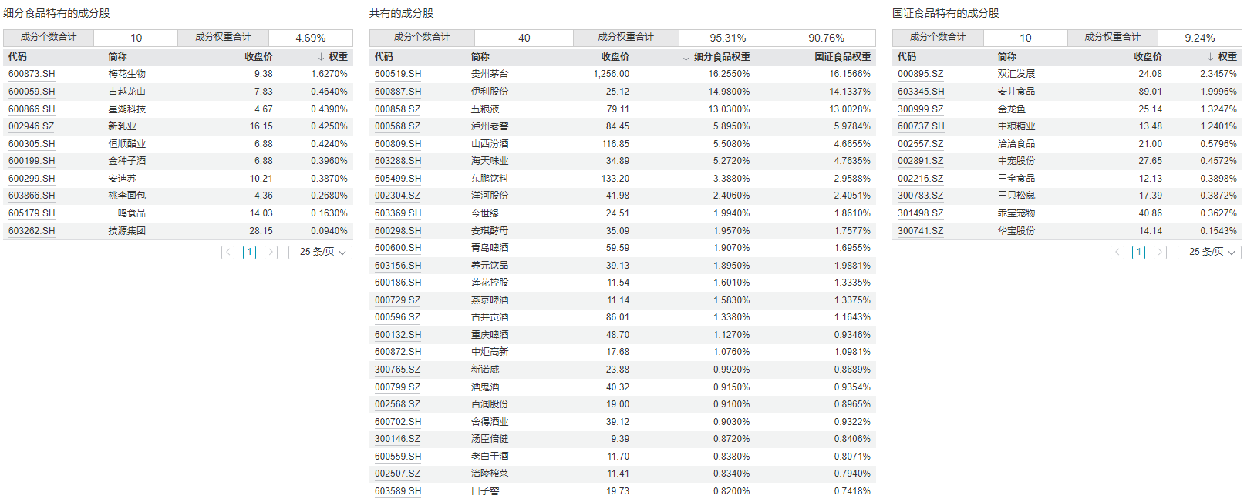This screenshot has height=502, width=1247.
Task: Open stock code 002557.SZ
Action: [921, 144]
